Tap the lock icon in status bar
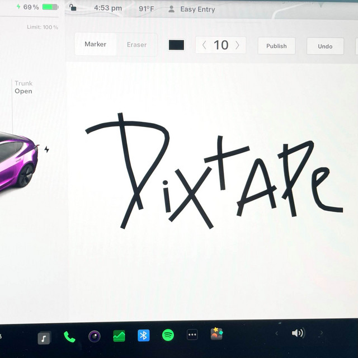 click(73, 8)
